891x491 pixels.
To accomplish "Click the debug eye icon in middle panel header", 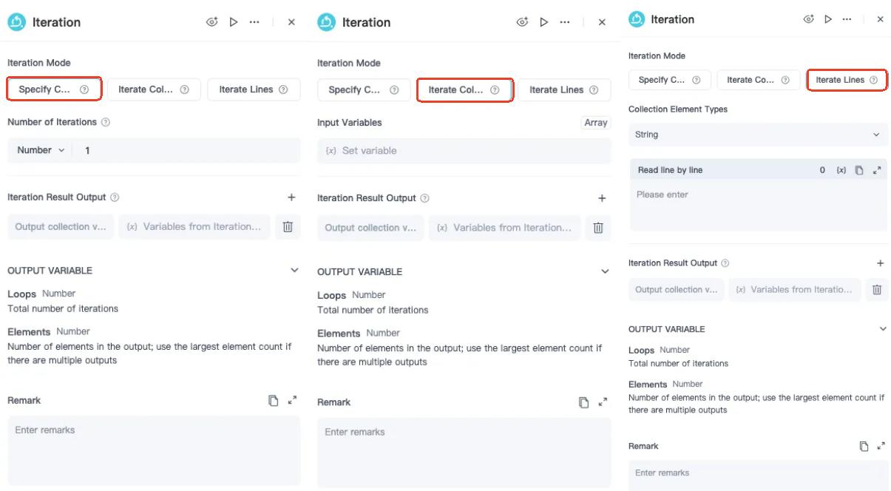I will tap(523, 22).
